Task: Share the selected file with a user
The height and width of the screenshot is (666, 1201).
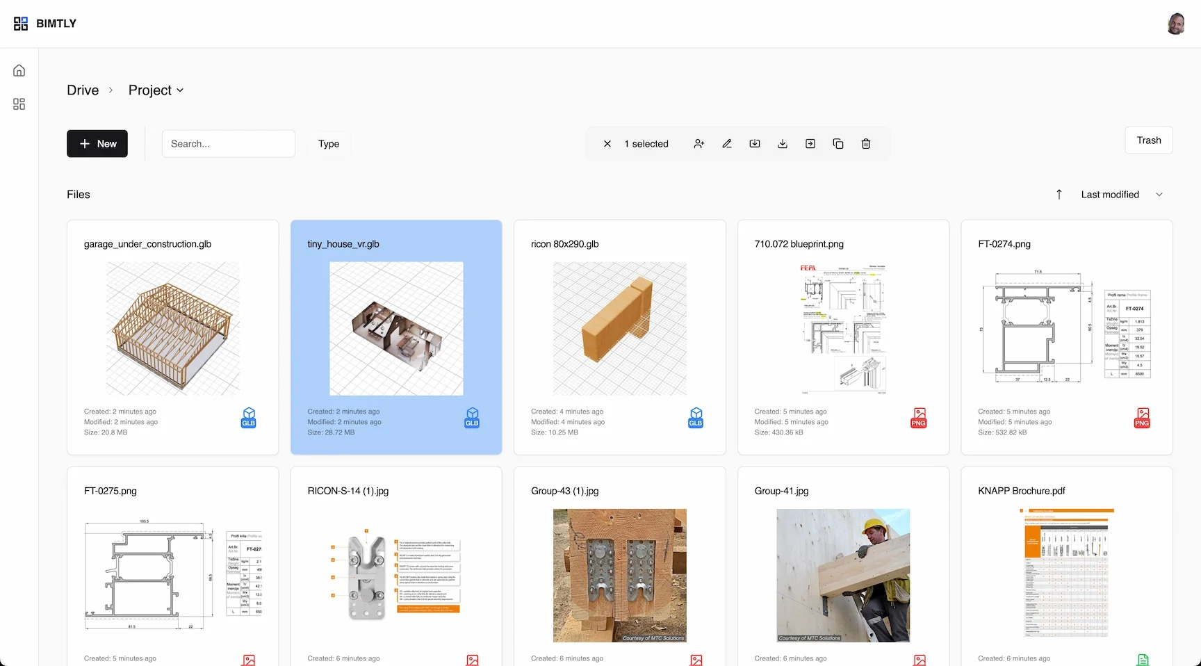Action: pos(699,143)
